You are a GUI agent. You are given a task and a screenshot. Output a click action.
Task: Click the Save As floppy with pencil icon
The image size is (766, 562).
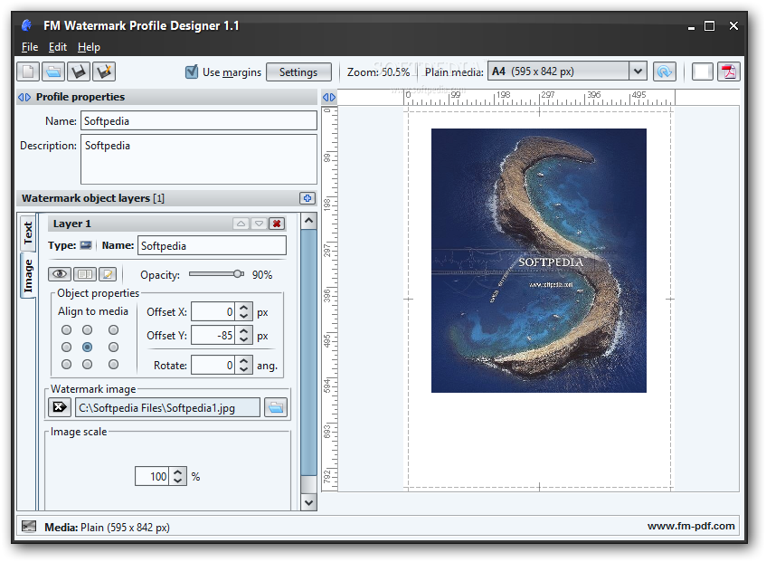pyautogui.click(x=104, y=71)
